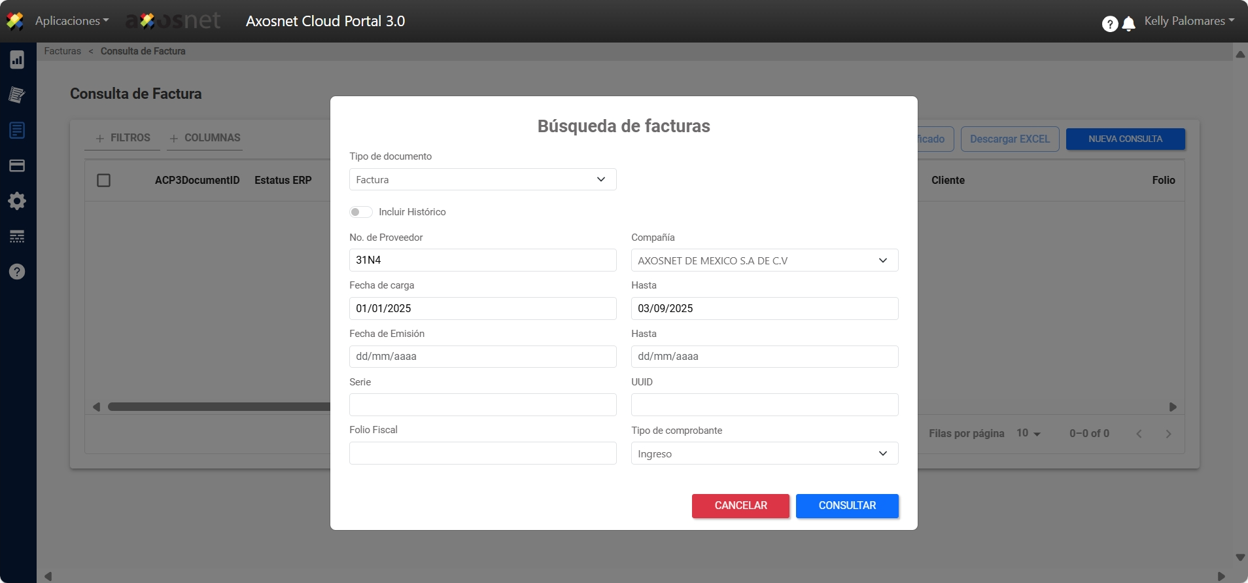Check the select-all table header checkbox
This screenshot has width=1248, height=583.
click(x=103, y=180)
